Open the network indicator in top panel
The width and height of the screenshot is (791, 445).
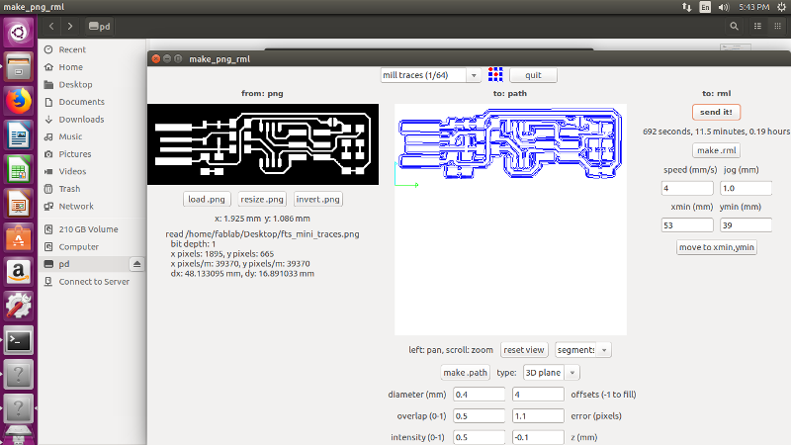(x=686, y=7)
